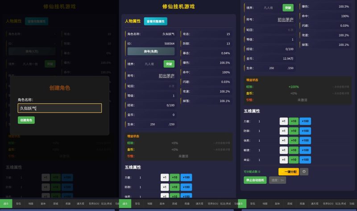This screenshot has width=357, height=211.
Task: Select 战斗 tab in left panel nav
Action: (x=6, y=203)
